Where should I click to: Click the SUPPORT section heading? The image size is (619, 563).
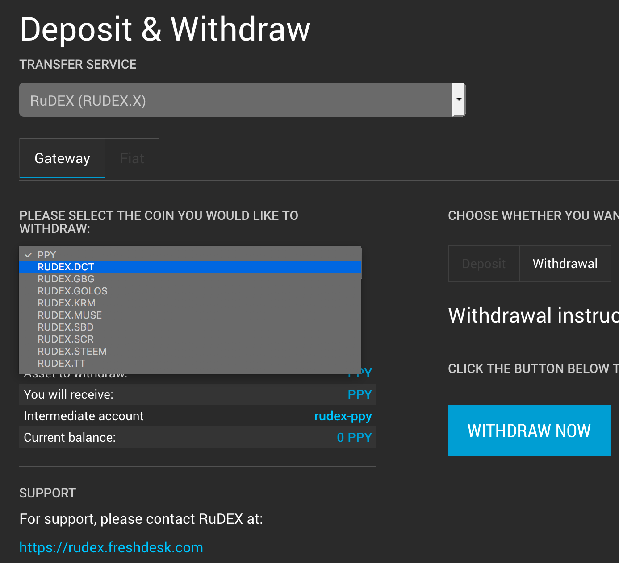(48, 493)
